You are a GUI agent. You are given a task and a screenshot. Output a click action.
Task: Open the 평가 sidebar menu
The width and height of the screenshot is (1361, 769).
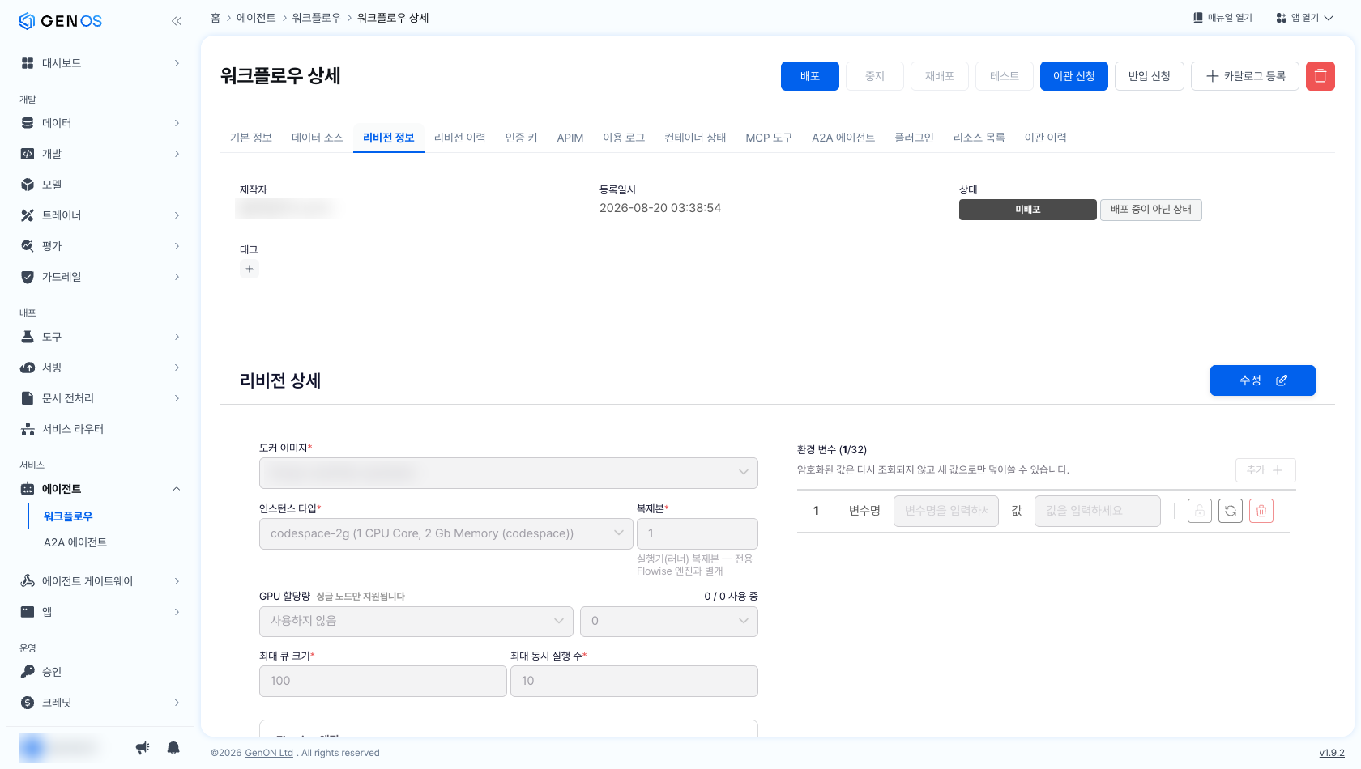(x=100, y=246)
